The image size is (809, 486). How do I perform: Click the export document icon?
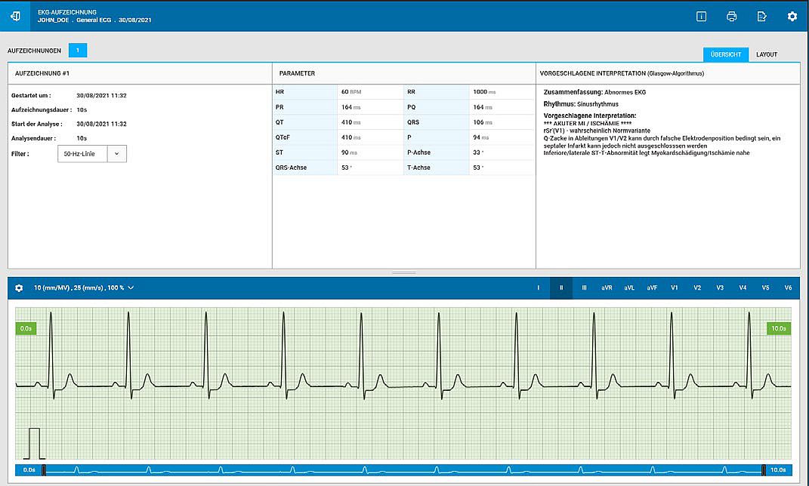tap(761, 16)
